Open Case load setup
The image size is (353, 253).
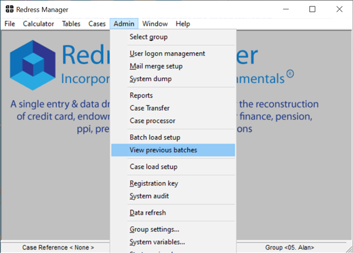pos(173,167)
